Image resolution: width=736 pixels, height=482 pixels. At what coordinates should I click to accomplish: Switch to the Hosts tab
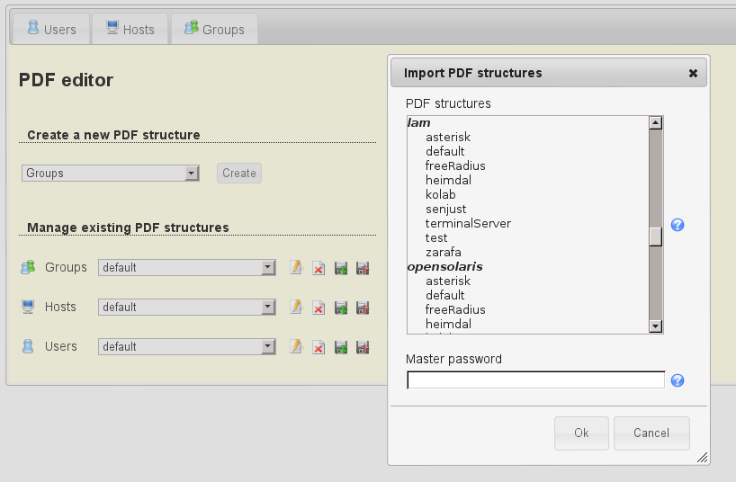130,29
